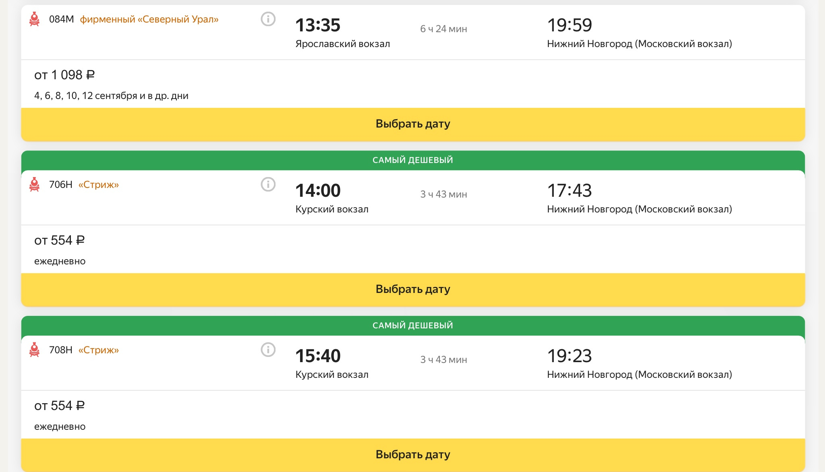Click the info icon for train 084М
The image size is (825, 472).
point(268,19)
